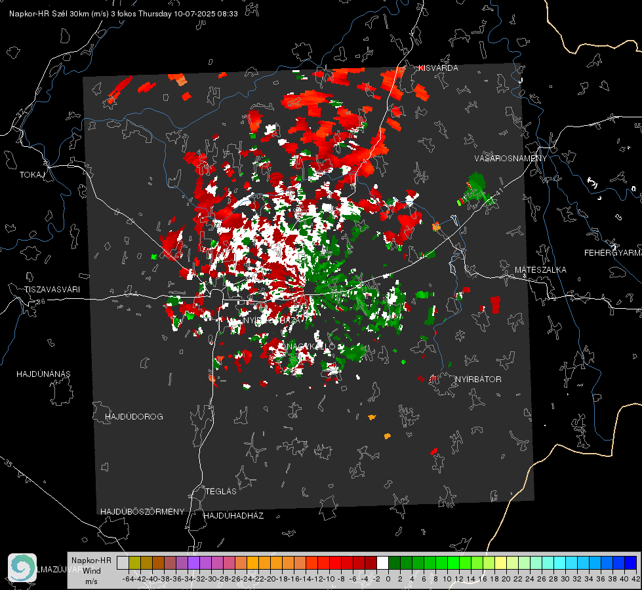The height and width of the screenshot is (590, 642).
Task: Click the TOKAJ city label
Action: [x=32, y=175]
